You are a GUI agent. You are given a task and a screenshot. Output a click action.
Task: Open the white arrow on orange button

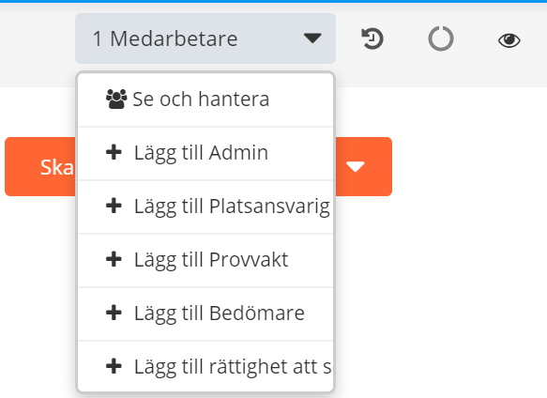(x=356, y=167)
